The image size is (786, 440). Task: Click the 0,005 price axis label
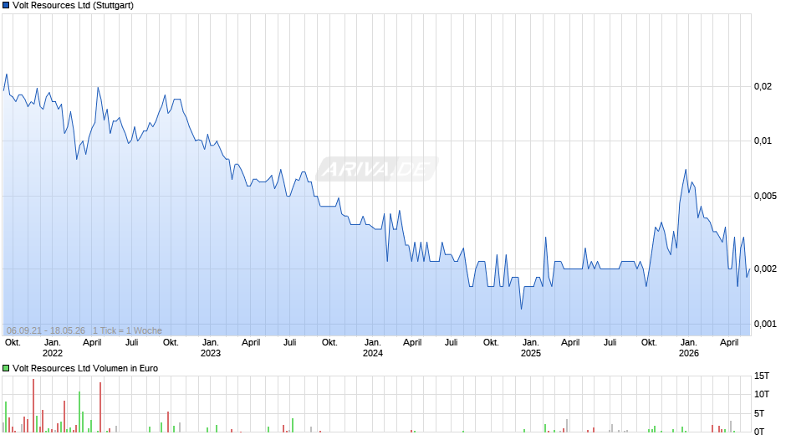(x=765, y=197)
